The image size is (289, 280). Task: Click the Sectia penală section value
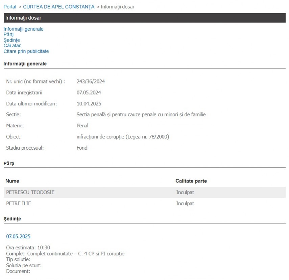tap(141, 114)
